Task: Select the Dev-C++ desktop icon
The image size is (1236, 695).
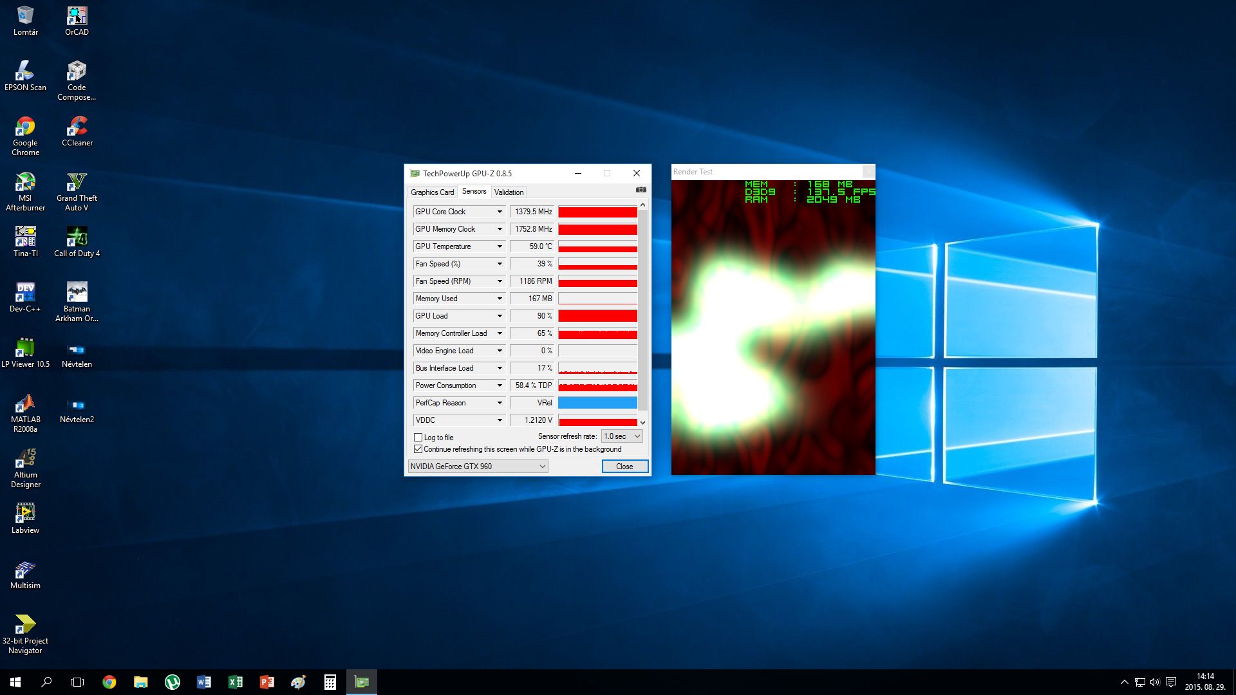Action: click(x=25, y=297)
